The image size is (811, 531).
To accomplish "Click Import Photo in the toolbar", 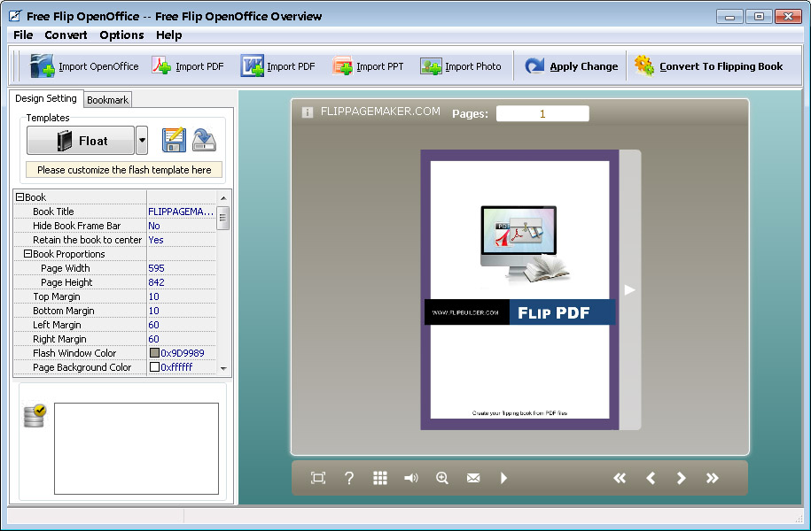I will pyautogui.click(x=461, y=66).
